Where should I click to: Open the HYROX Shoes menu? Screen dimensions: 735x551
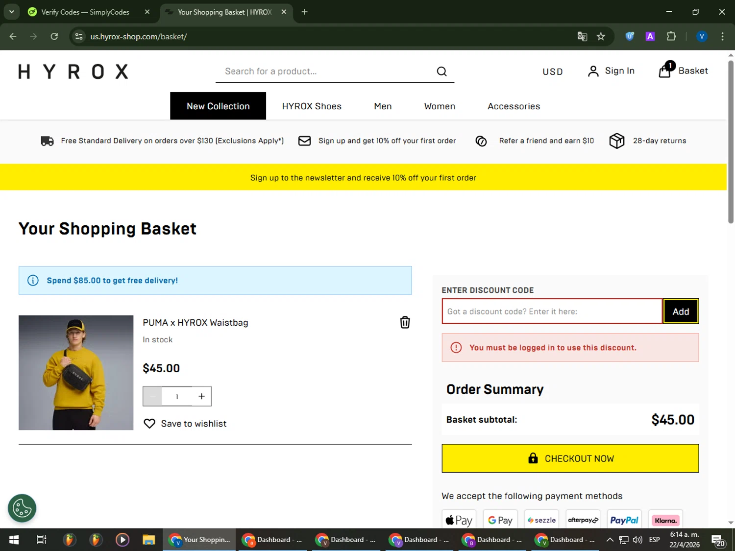click(312, 106)
